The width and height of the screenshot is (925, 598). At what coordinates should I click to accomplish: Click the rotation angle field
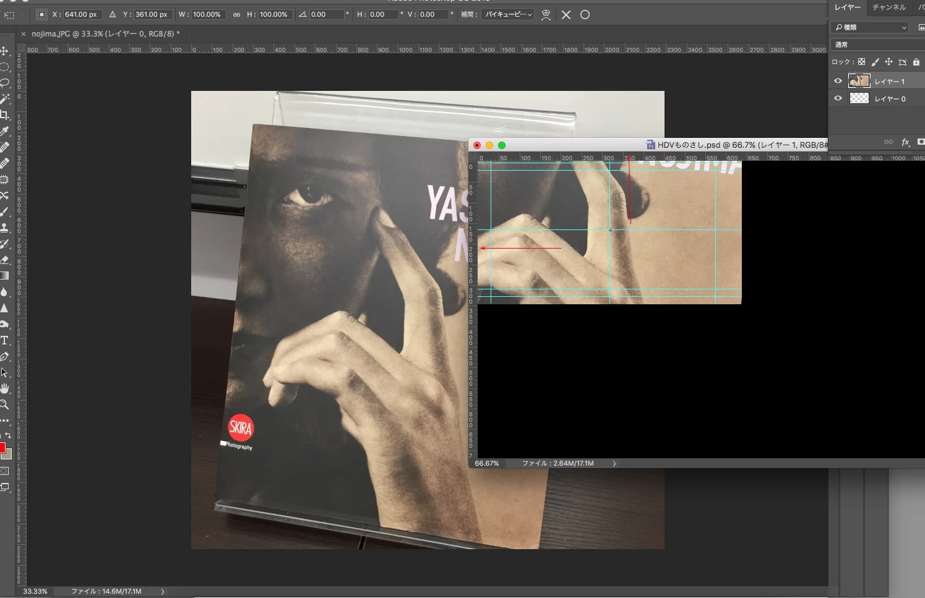pos(327,14)
